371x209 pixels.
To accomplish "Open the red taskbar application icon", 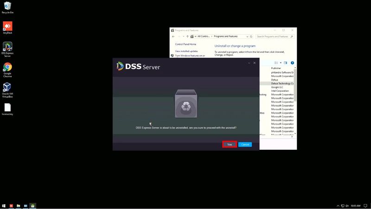I will (x=11, y=206).
